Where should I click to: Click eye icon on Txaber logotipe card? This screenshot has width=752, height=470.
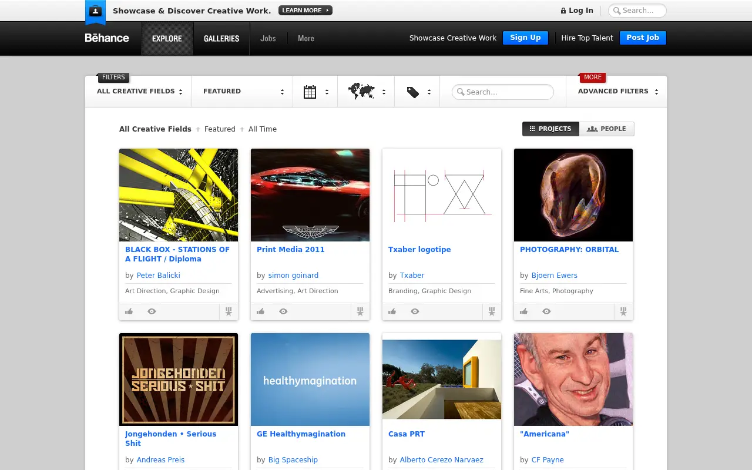click(415, 311)
